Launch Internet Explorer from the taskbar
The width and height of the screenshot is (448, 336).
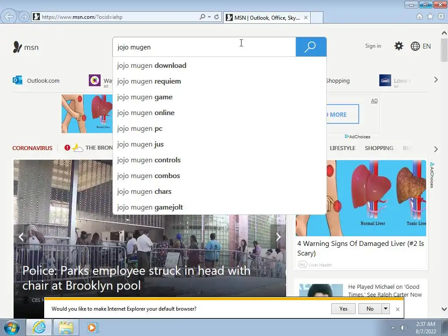(39, 327)
